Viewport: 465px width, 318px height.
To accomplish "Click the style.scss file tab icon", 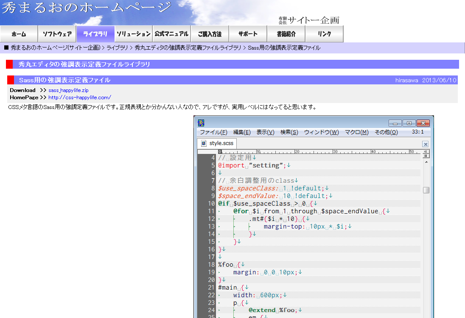I will pyautogui.click(x=204, y=143).
